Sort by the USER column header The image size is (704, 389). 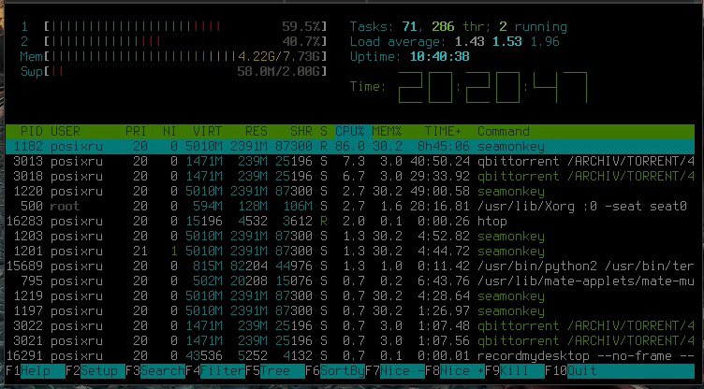66,132
